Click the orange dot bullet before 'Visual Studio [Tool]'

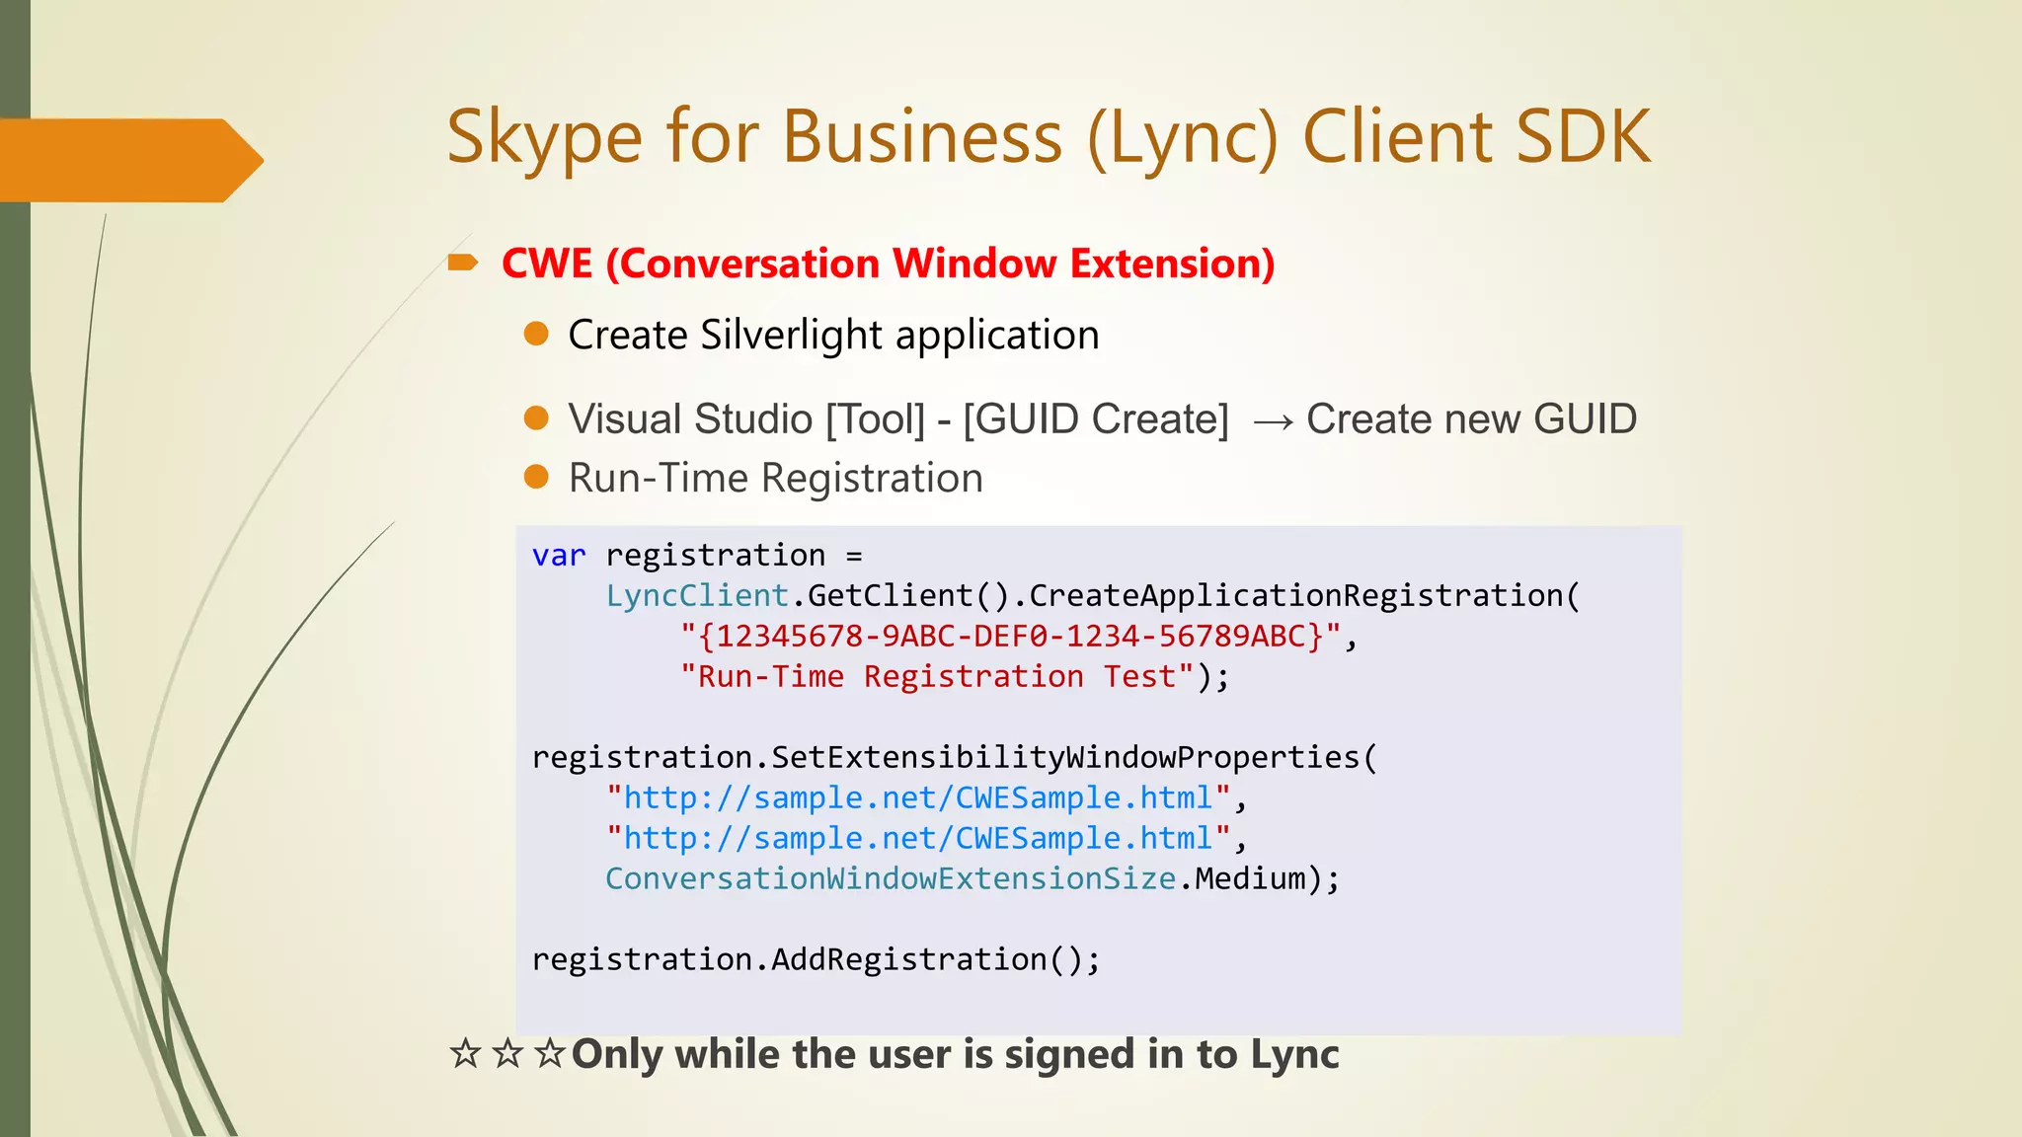(x=536, y=418)
